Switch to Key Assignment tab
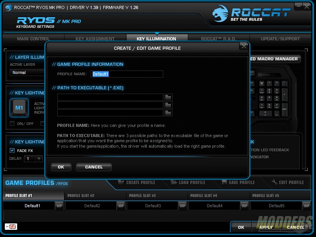 tap(95, 39)
